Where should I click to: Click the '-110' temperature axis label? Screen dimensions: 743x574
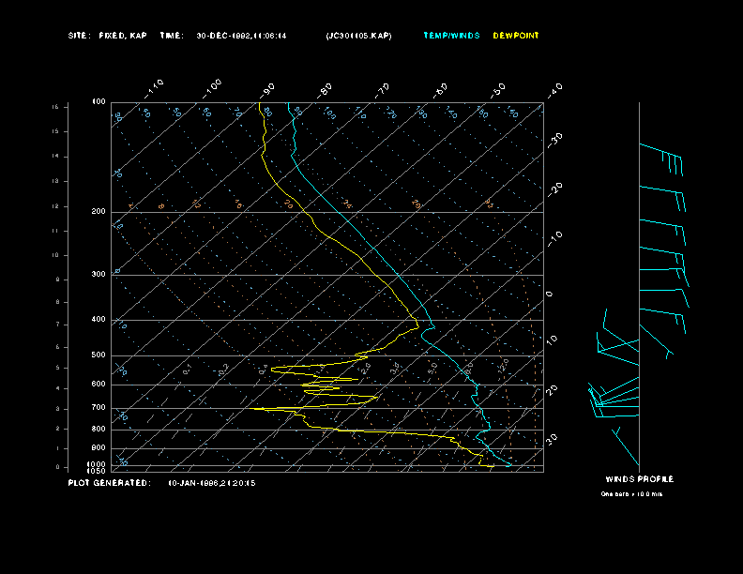coord(154,88)
